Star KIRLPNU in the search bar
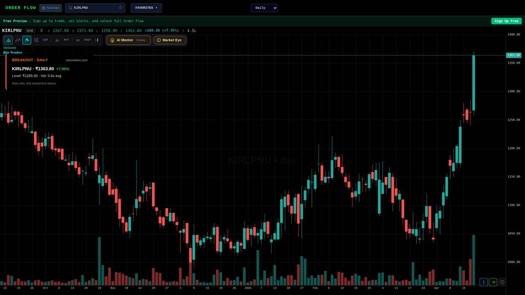The height and width of the screenshot is (295, 525). point(120,7)
